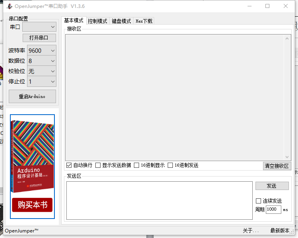
Task: Click the receive area scroll up arrow
Action: tap(287, 38)
